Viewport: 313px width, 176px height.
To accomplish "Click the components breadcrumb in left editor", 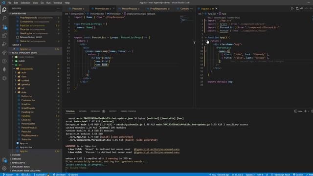I will pyautogui.click(x=77, y=14).
